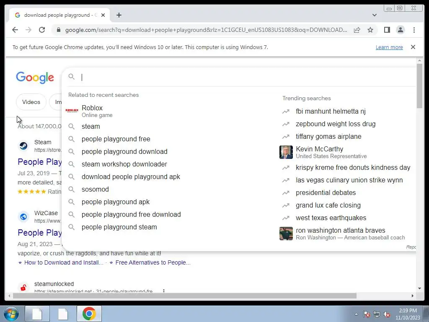
Task: View site information via the lock icon
Action: click(58, 30)
